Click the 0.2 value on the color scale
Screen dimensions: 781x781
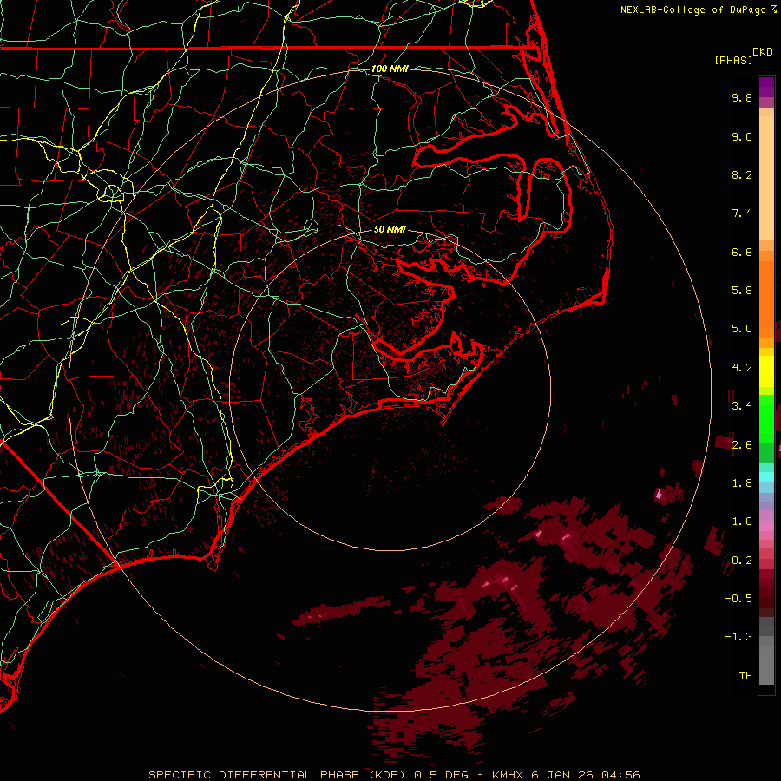click(x=742, y=560)
